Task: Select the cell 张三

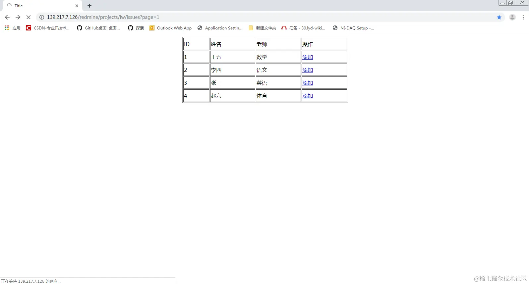Action: click(x=232, y=83)
